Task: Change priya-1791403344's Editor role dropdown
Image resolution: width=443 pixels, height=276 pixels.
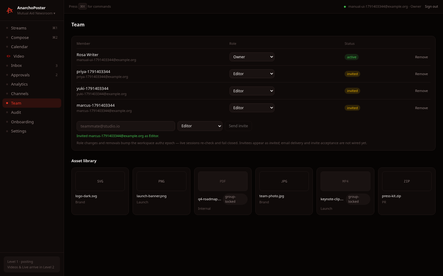Action: point(252,74)
